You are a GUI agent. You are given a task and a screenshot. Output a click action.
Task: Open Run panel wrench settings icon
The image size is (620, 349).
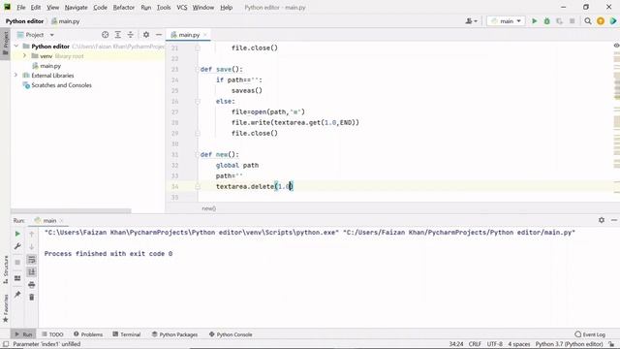(x=17, y=246)
